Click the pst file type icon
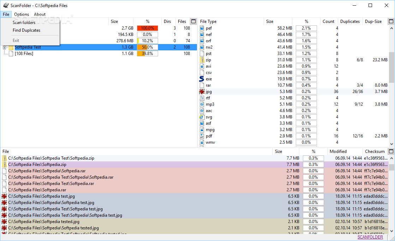395x241 pixels. tap(202, 54)
